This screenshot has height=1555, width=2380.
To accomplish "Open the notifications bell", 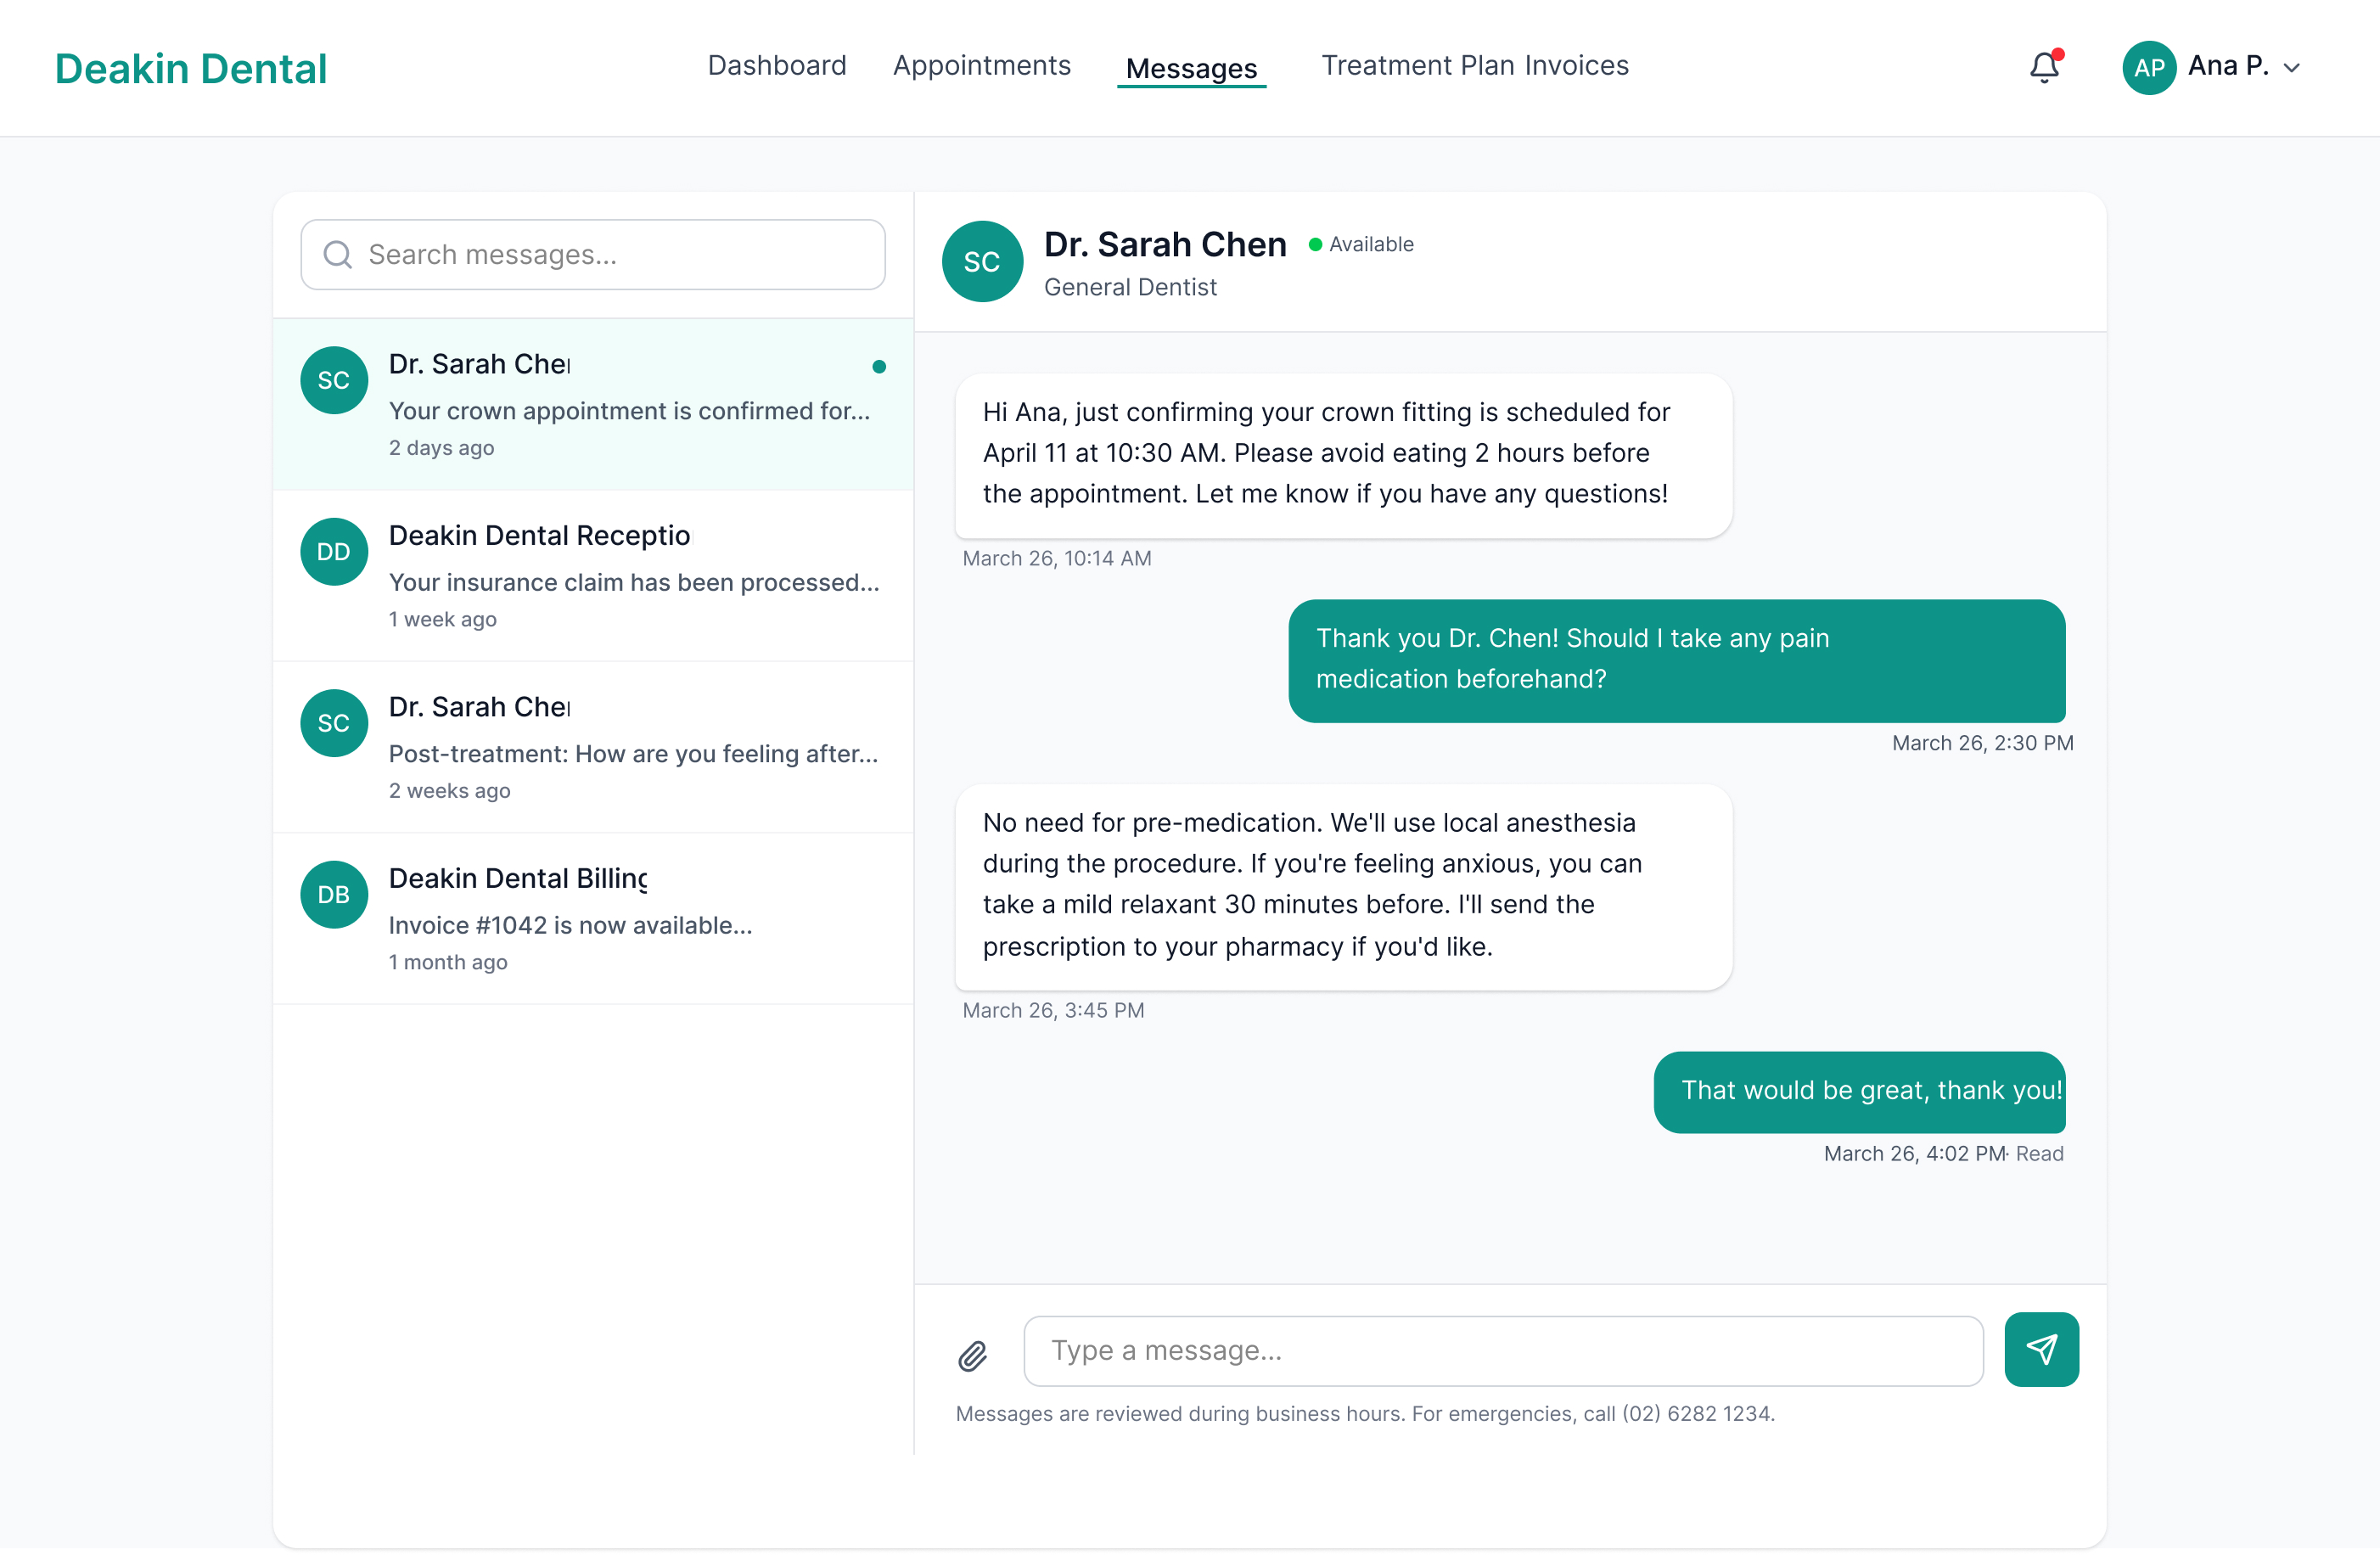I will tap(2044, 67).
